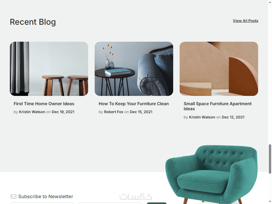The image size is (272, 204).
Task: Open Small Space Furniture Apartment Ideas post
Action: click(x=218, y=106)
